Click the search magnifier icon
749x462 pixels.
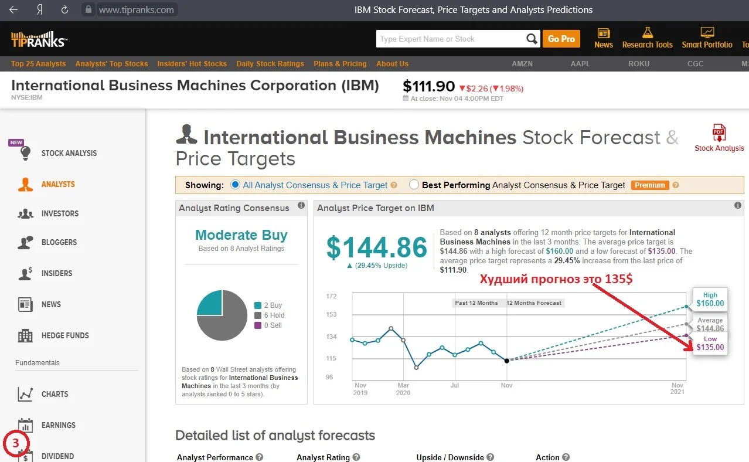point(532,39)
